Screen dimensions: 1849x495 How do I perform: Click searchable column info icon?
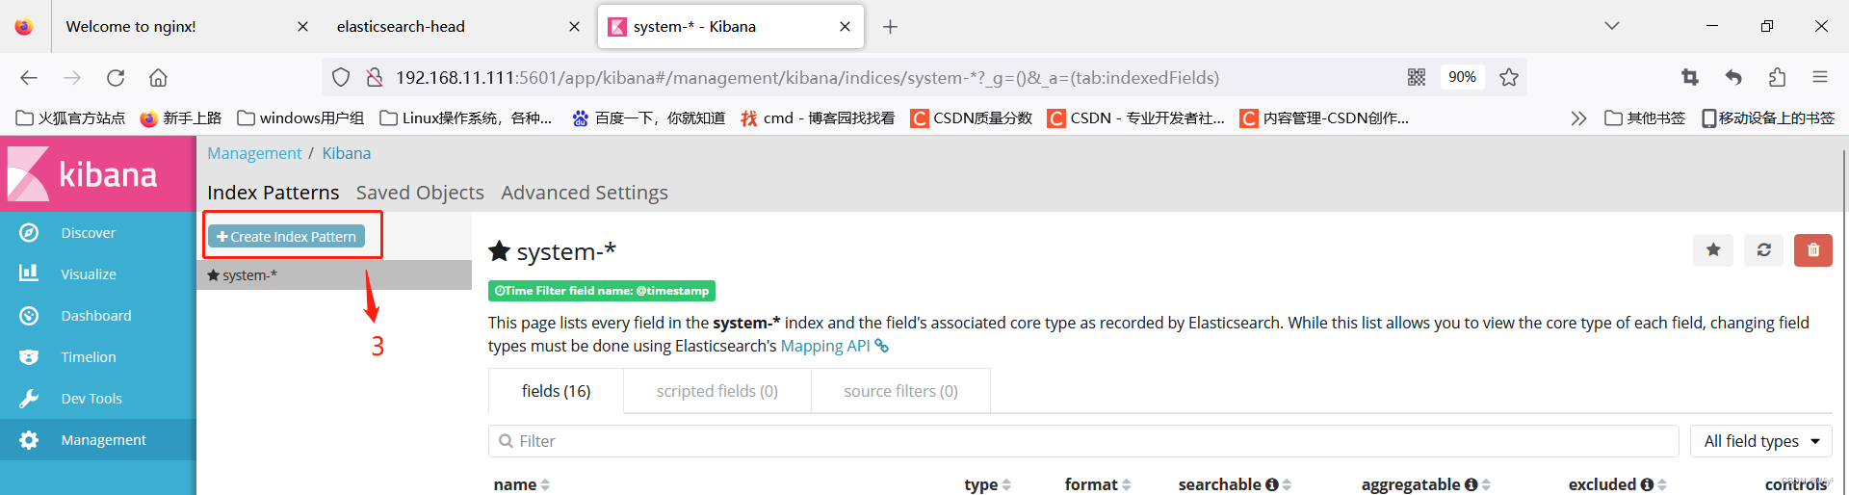(1272, 484)
